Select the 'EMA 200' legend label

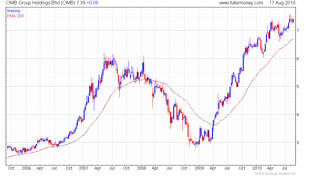15,16
